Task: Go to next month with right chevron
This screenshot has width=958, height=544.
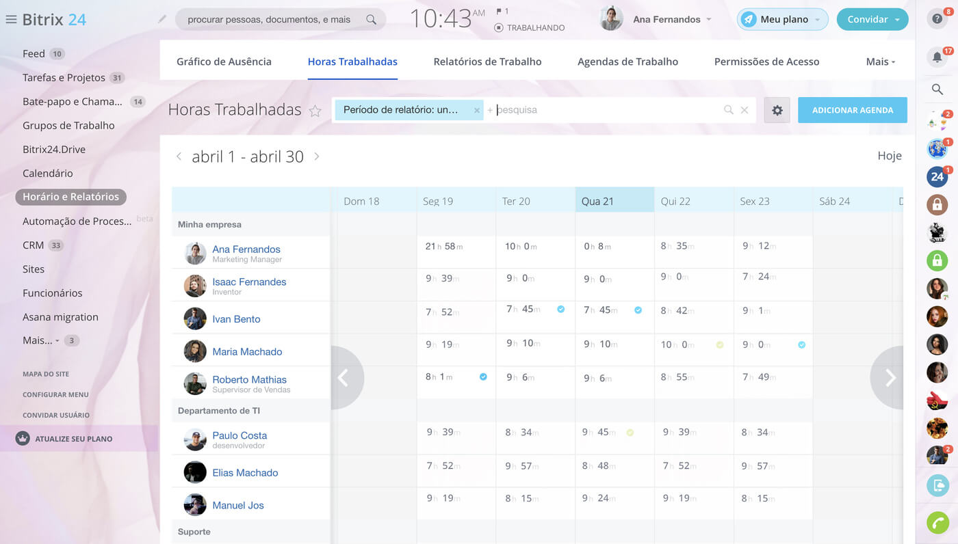Action: point(317,157)
